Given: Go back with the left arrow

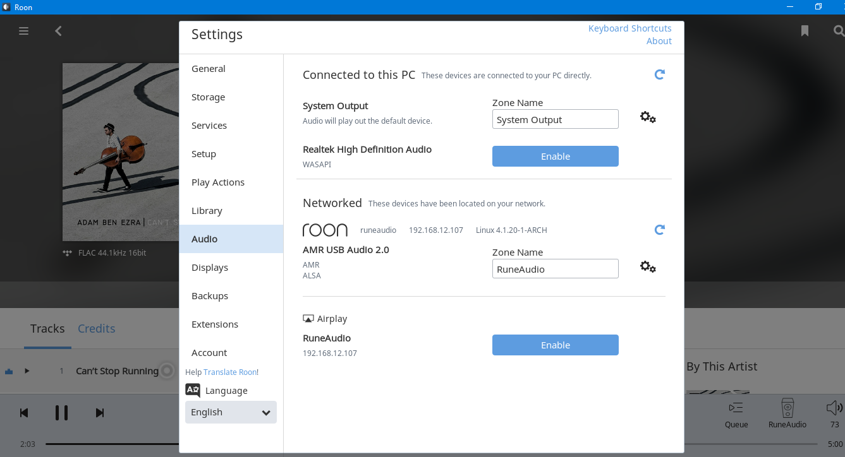Looking at the screenshot, I should click(58, 30).
